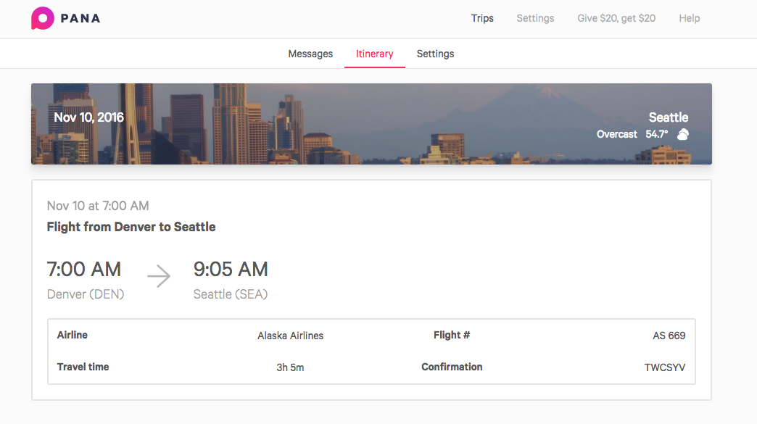
Task: Click the Nov 10, 2016 date on banner
Action: (89, 117)
